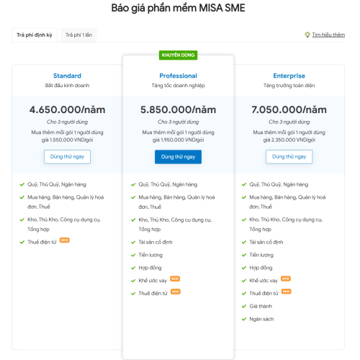Click checkmark beside Professional's 'Tài sản cố định'
The width and height of the screenshot is (360, 360).
(133, 242)
